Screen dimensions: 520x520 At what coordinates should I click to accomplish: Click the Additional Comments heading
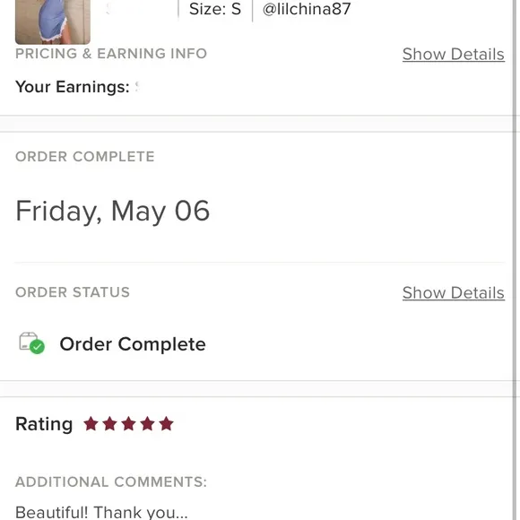[111, 481]
